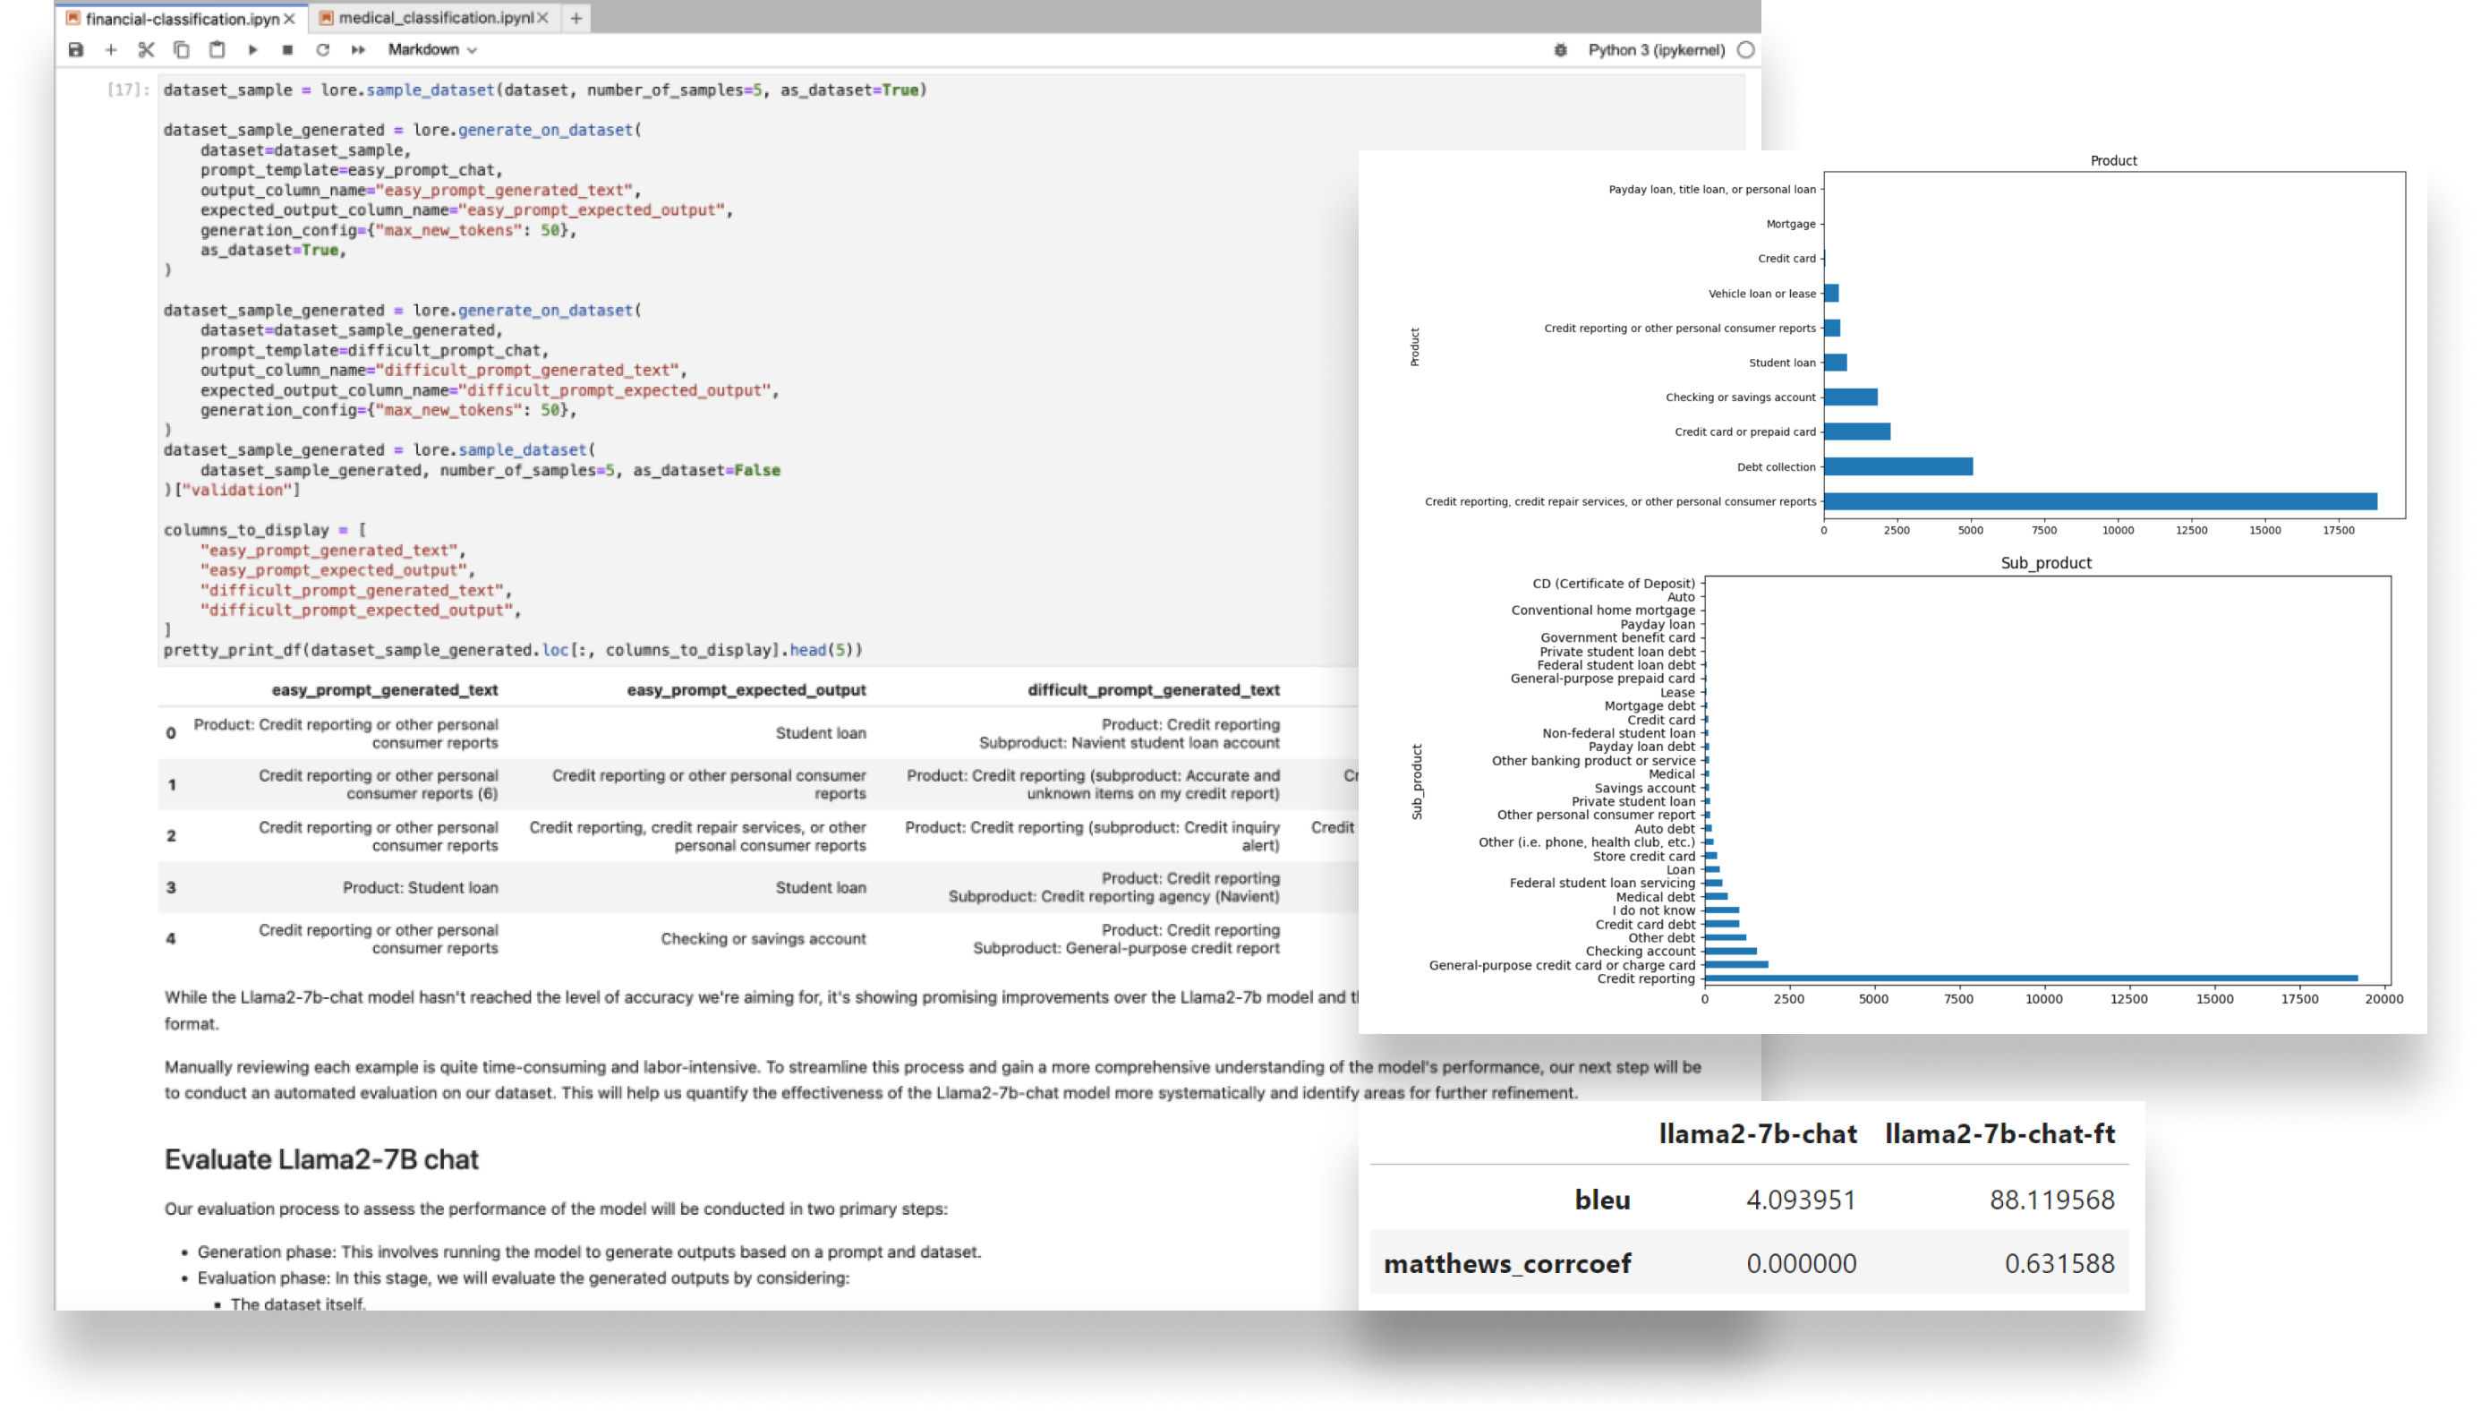Click the Product chart title
The image size is (2481, 1418).
pos(2114,161)
